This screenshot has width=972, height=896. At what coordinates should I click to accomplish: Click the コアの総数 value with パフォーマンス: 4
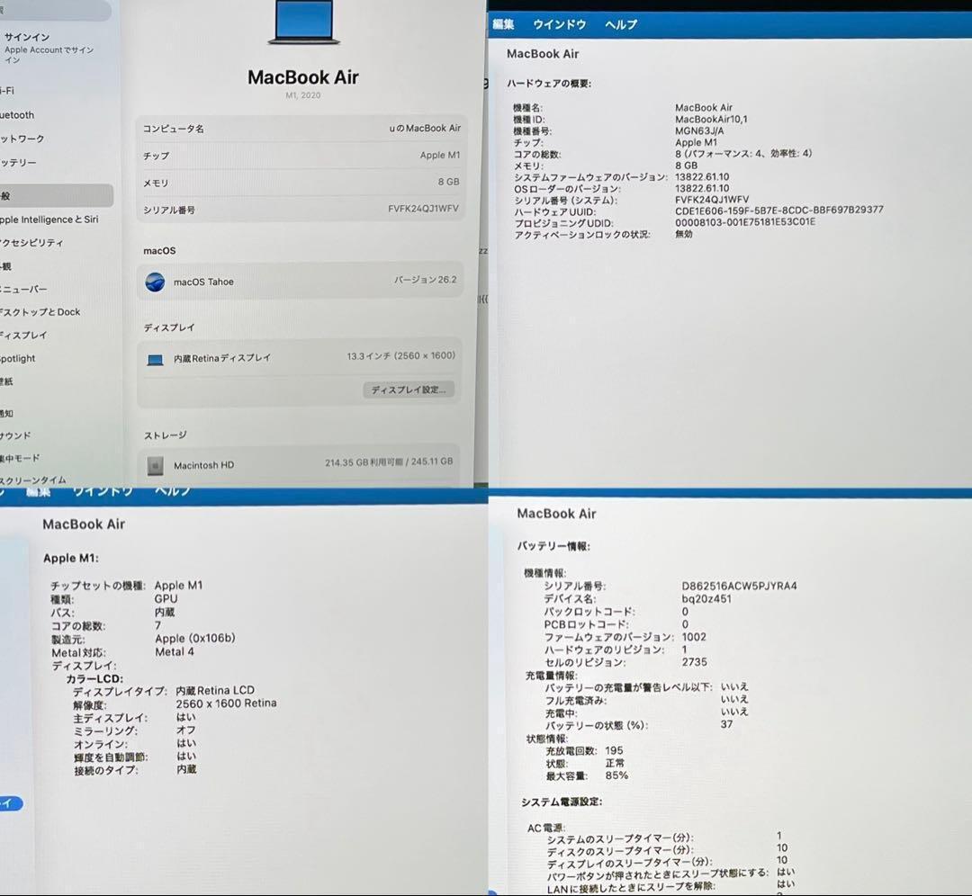pyautogui.click(x=743, y=154)
